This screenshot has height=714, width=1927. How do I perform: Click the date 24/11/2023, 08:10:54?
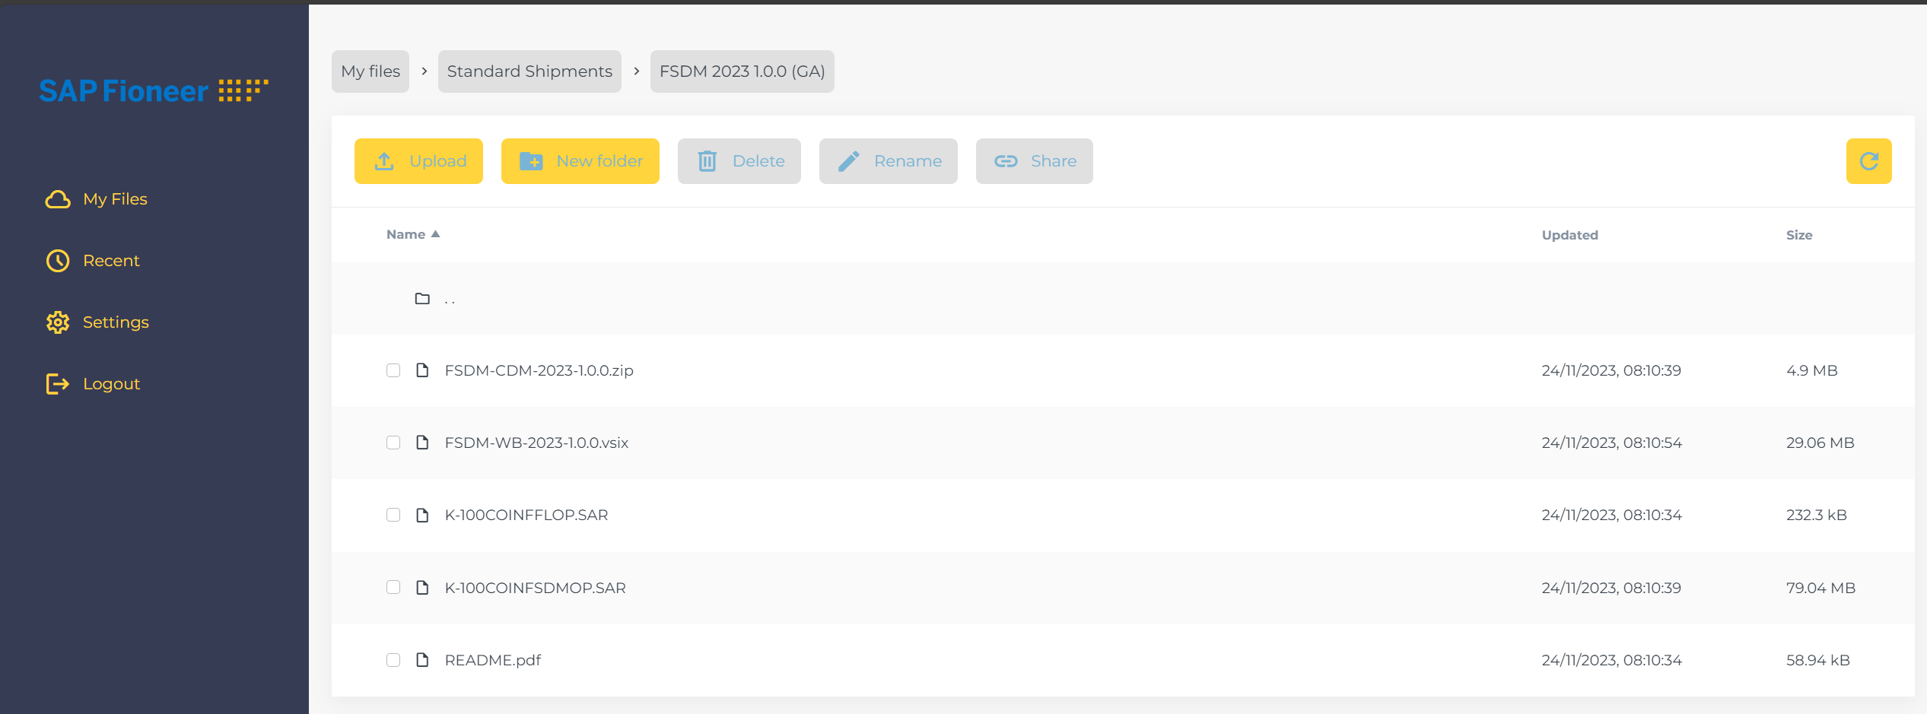(1612, 443)
